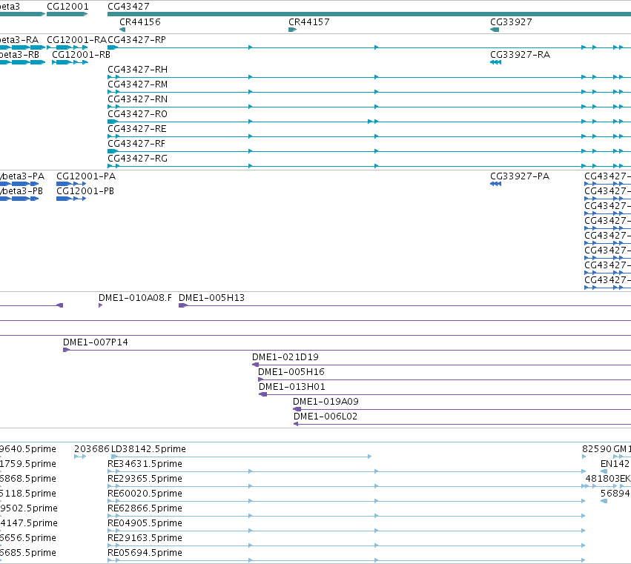
Task: Select the CG43427-RP transcript label
Action: pos(137,40)
